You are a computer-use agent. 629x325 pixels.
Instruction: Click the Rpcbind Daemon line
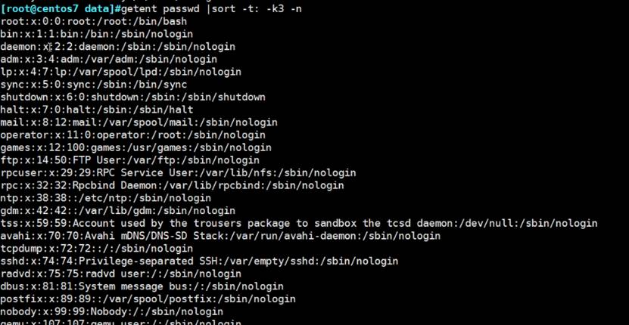tap(172, 185)
